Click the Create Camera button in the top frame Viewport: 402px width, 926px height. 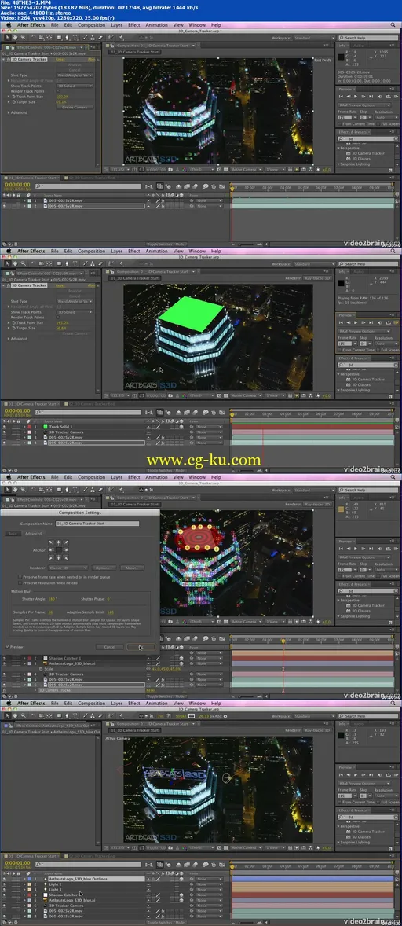coord(75,107)
